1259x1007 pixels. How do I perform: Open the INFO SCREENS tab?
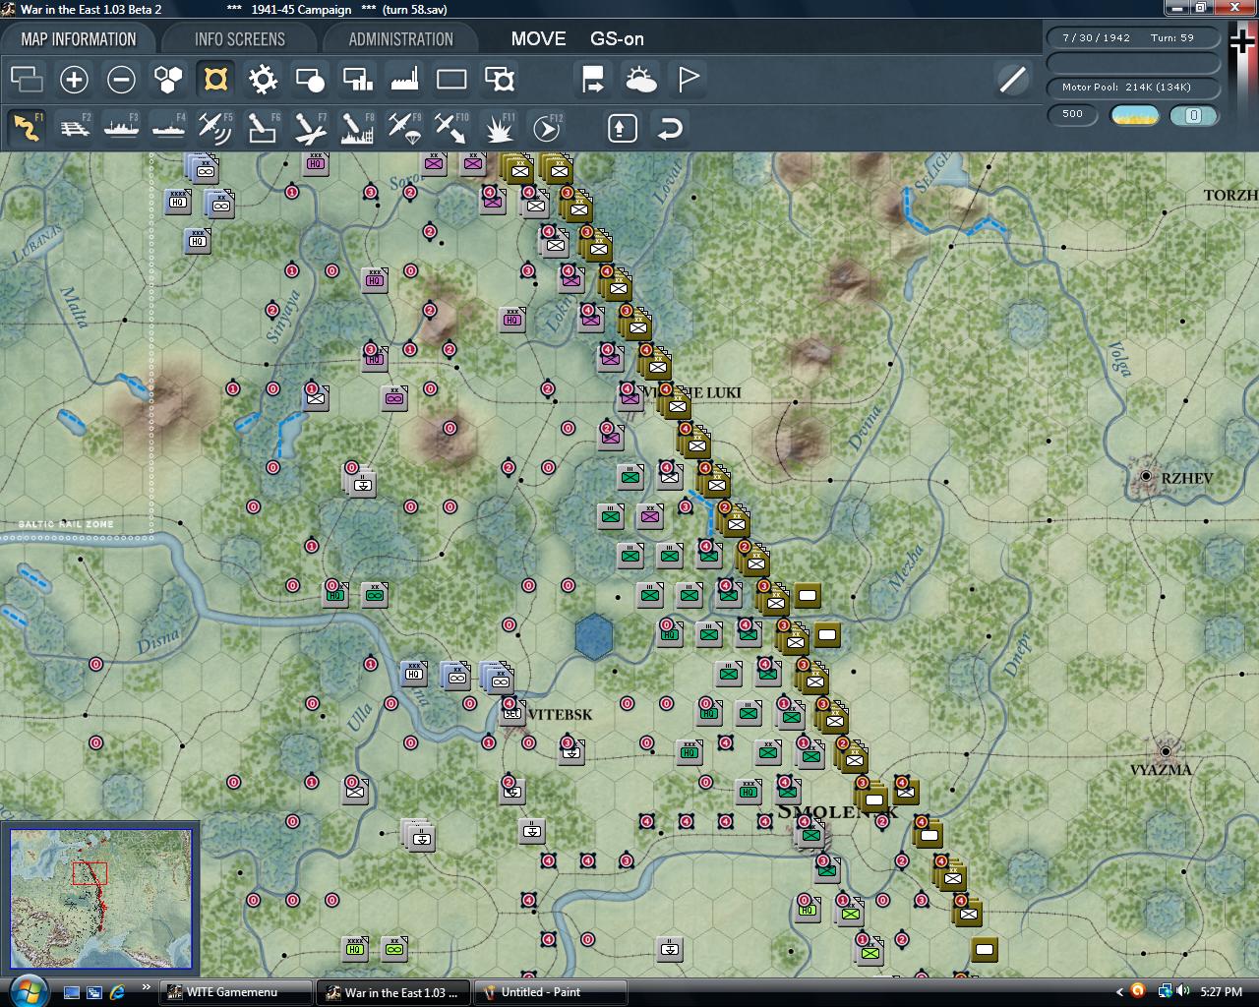tap(240, 39)
